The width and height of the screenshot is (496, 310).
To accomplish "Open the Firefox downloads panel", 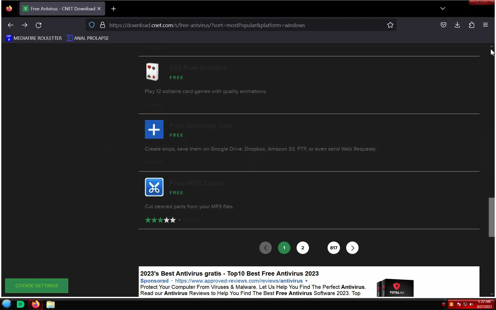I will 457,25.
